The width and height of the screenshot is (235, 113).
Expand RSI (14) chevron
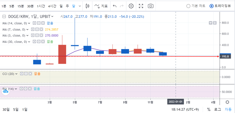pyautogui.click(x=16, y=89)
